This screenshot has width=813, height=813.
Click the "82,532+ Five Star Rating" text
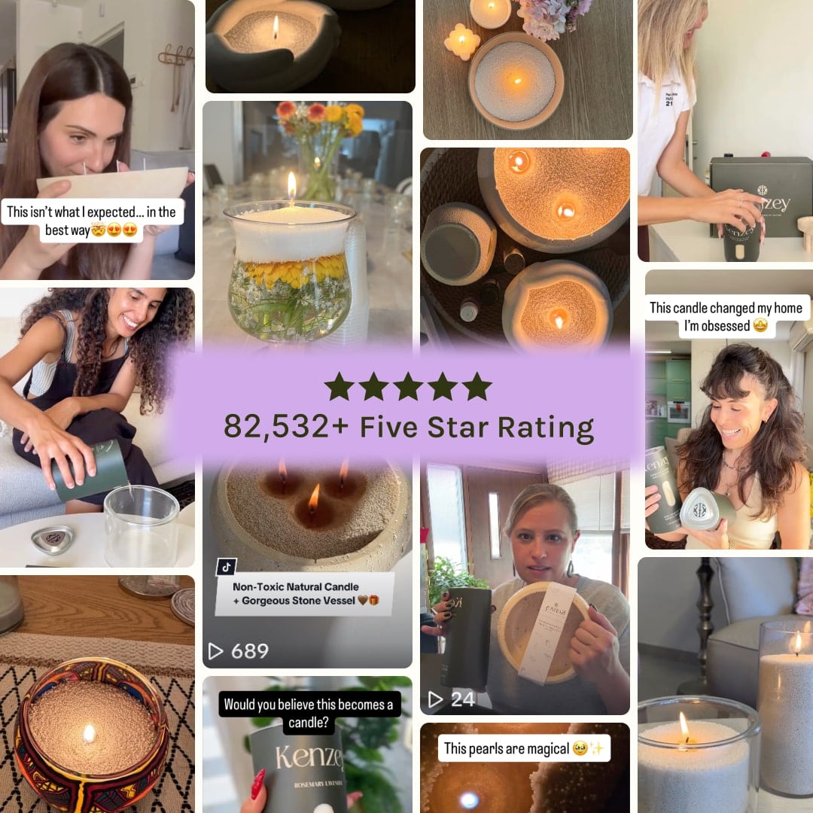409,428
